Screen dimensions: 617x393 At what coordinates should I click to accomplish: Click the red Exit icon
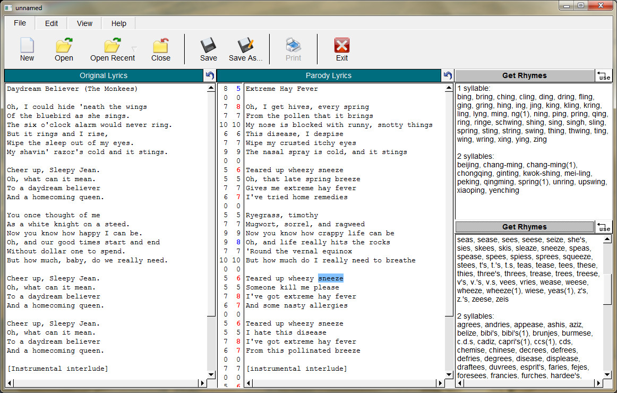tap(341, 45)
